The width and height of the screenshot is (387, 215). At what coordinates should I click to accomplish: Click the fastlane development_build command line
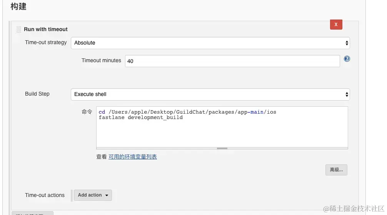[x=141, y=117]
